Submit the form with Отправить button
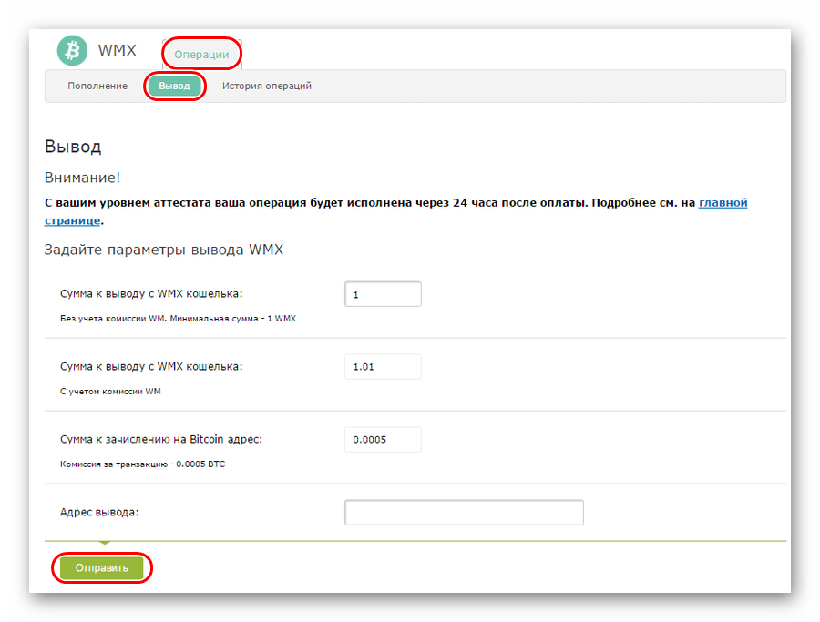This screenshot has height=622, width=820. tap(101, 567)
